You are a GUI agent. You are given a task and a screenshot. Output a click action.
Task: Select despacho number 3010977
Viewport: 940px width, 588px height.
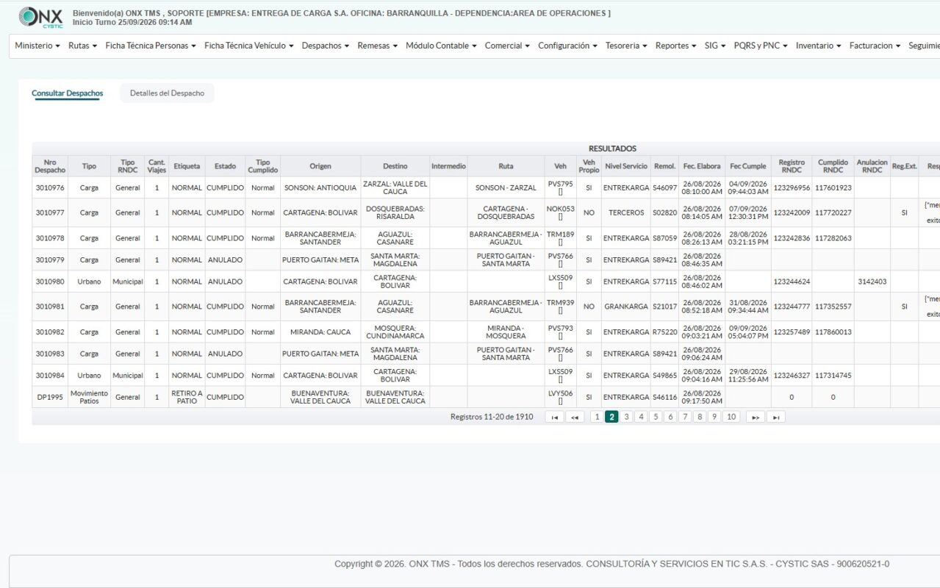pyautogui.click(x=50, y=212)
